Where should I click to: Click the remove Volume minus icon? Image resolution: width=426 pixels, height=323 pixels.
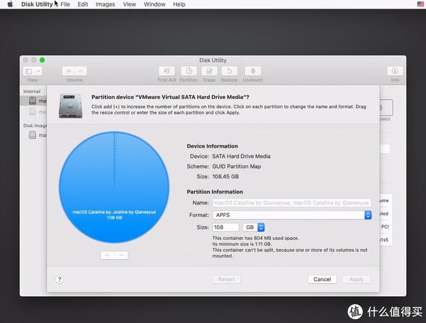coord(81,71)
